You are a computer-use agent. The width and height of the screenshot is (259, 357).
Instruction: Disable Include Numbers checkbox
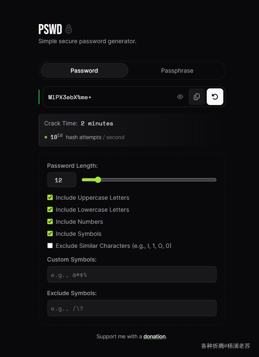click(x=50, y=222)
